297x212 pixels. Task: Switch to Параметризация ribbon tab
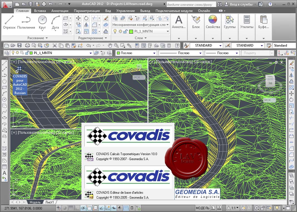pyautogui.click(x=87, y=11)
